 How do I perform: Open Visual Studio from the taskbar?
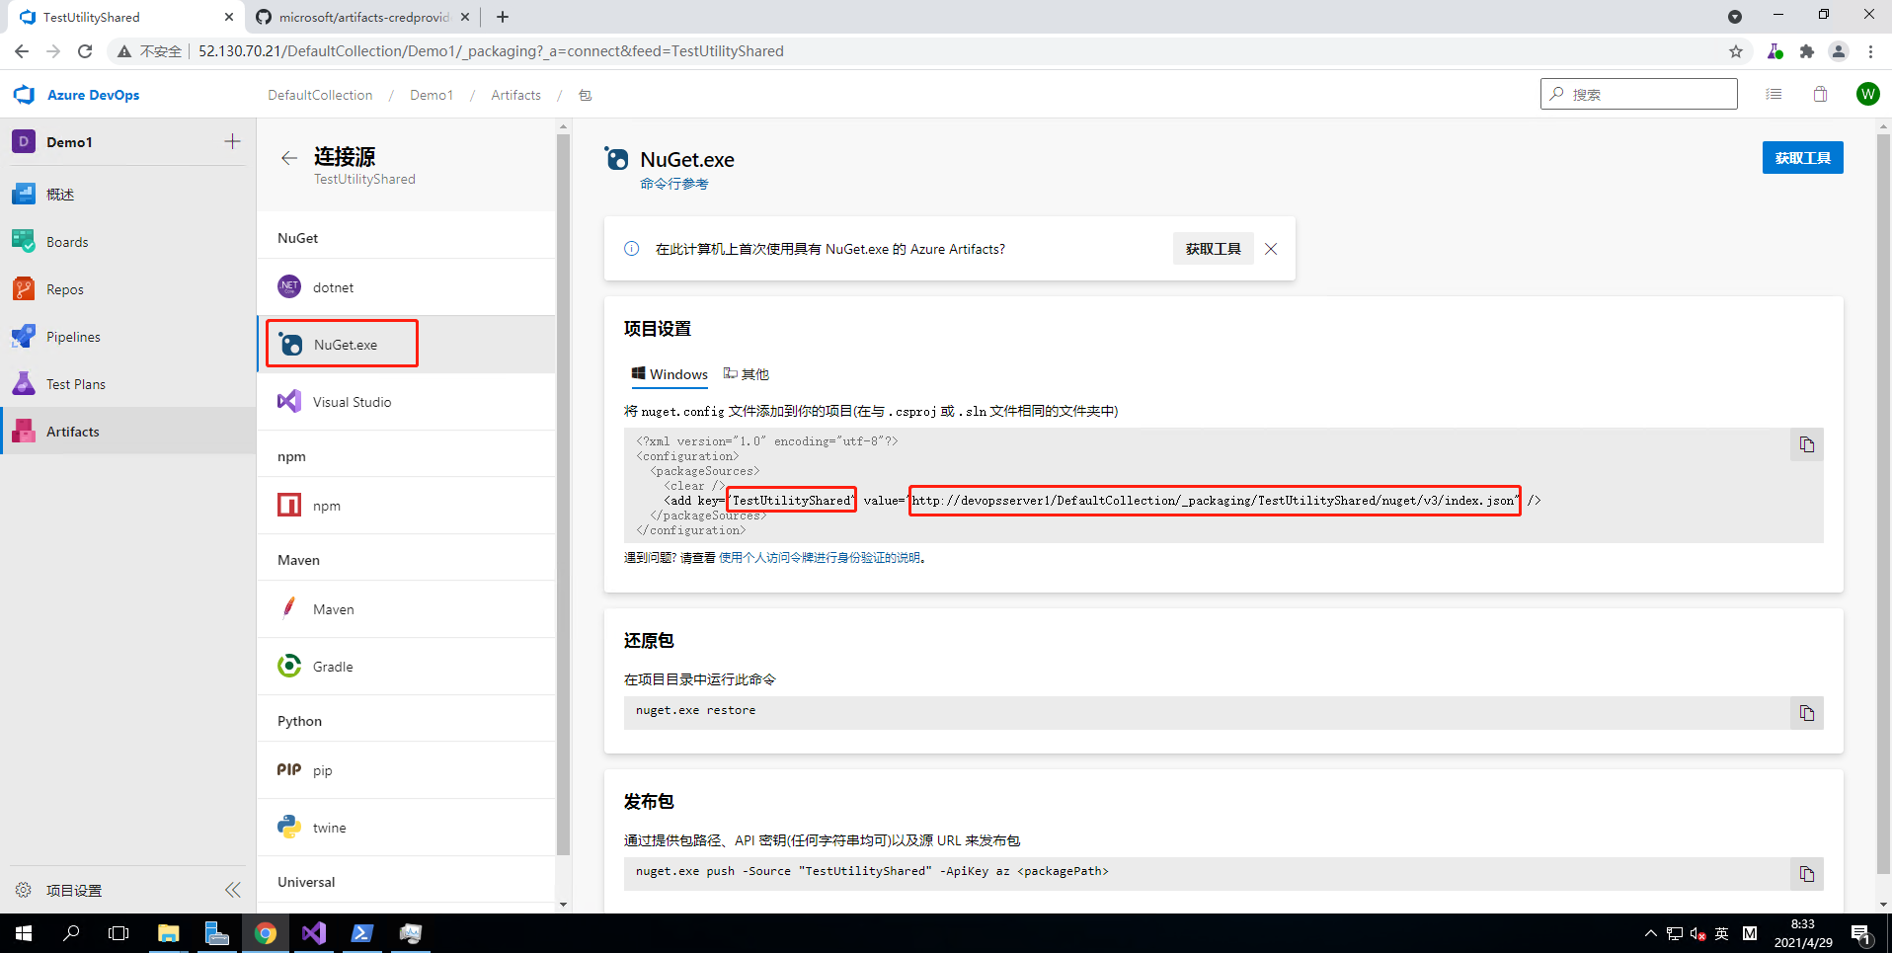coord(314,933)
